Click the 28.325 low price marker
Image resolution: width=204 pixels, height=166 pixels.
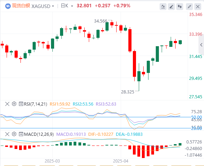point(128,92)
